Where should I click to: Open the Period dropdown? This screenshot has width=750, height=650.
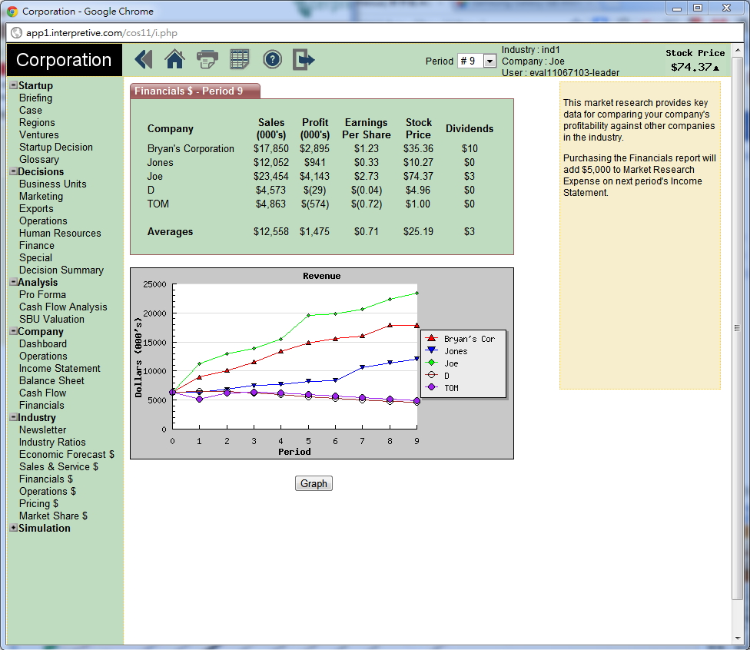click(489, 61)
